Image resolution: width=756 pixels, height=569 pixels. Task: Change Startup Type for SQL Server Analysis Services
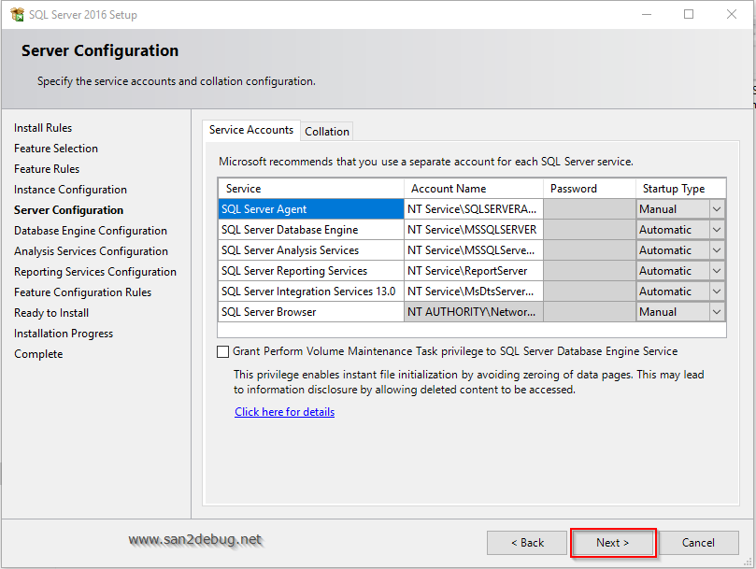coord(717,250)
